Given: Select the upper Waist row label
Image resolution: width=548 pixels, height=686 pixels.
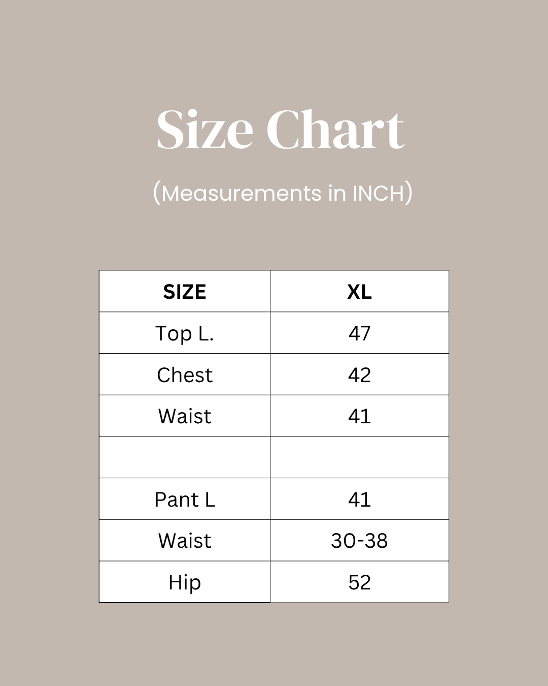Looking at the screenshot, I should (x=185, y=416).
